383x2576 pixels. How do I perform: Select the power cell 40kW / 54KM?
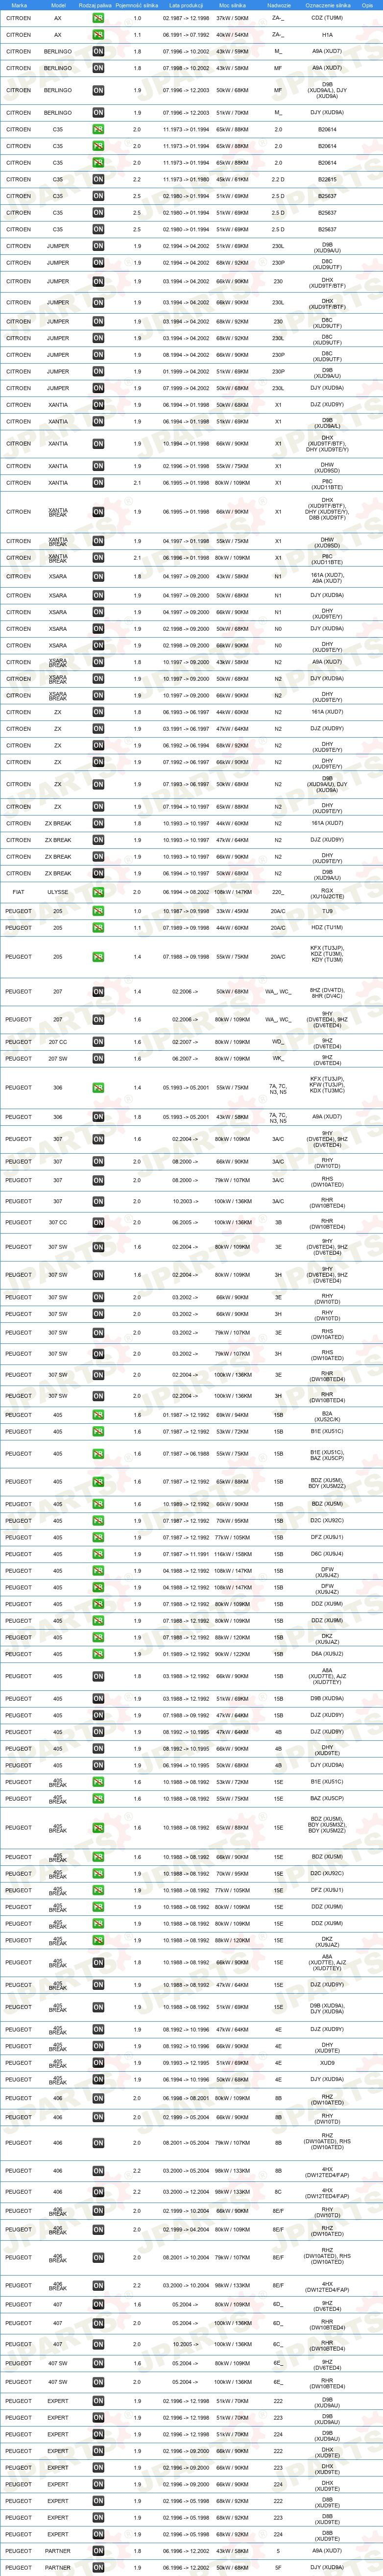[x=233, y=35]
